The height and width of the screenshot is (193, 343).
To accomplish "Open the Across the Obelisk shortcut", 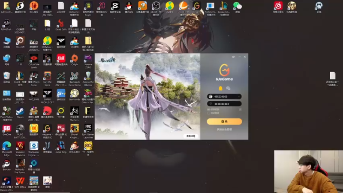I will [88, 78].
